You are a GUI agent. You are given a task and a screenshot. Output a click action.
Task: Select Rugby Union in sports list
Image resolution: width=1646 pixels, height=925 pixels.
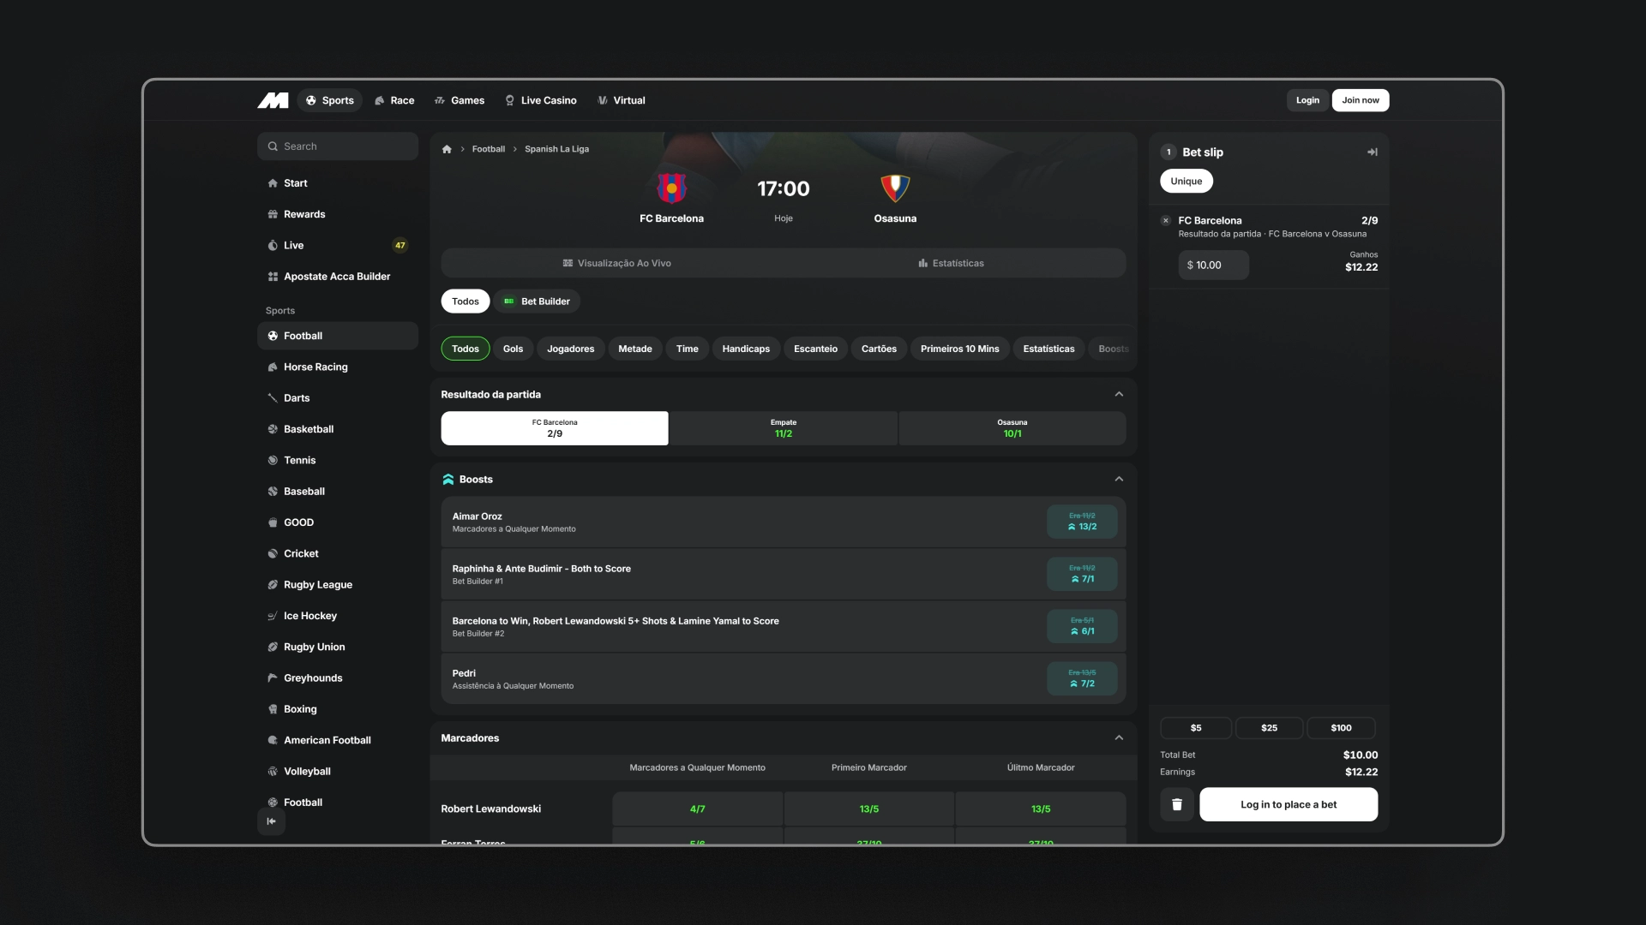click(x=338, y=647)
